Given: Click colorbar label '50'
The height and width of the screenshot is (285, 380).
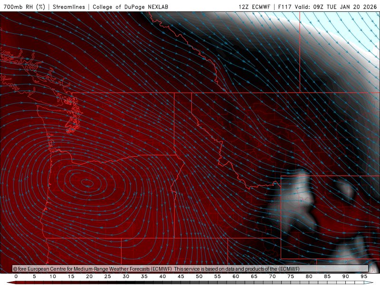Looking at the screenshot, I should click(x=199, y=276).
